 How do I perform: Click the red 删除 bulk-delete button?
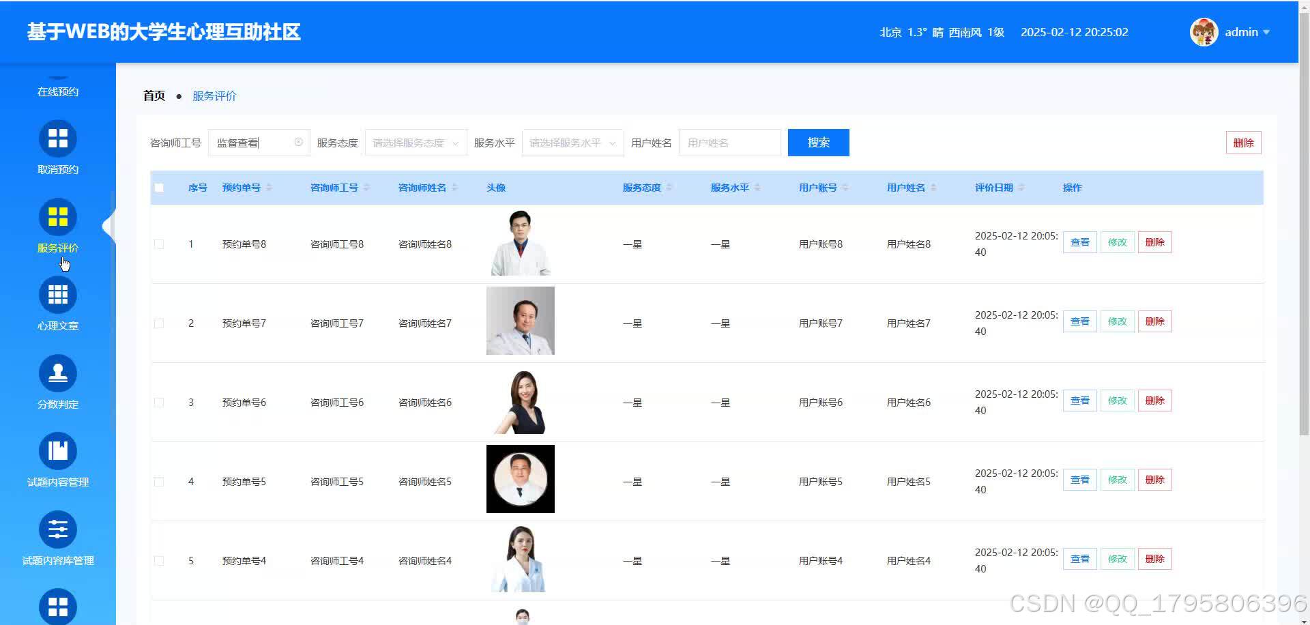tap(1243, 142)
